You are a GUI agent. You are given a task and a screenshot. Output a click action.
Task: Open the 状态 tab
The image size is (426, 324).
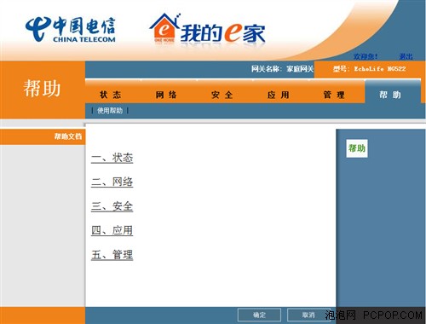pos(110,95)
